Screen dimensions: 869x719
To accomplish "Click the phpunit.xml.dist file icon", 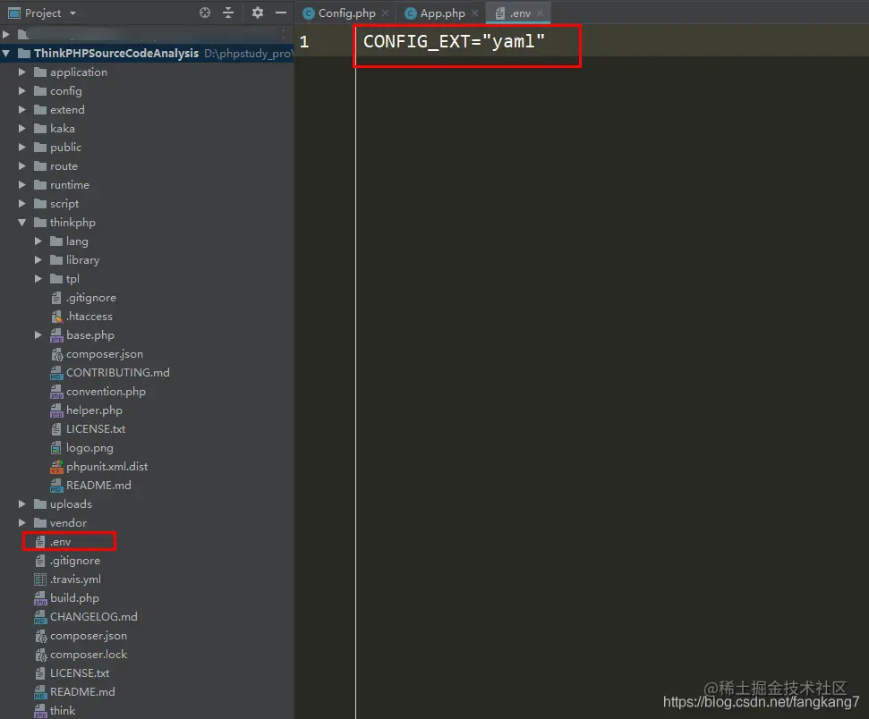I will pyautogui.click(x=56, y=467).
